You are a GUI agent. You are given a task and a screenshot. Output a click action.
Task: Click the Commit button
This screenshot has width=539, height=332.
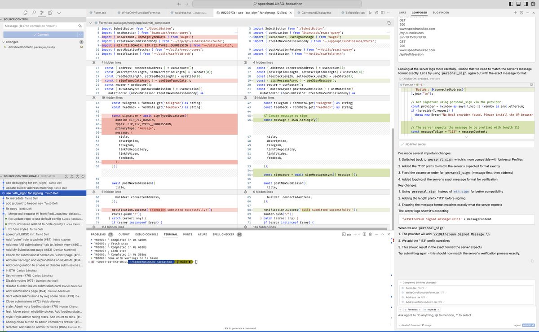40,35
